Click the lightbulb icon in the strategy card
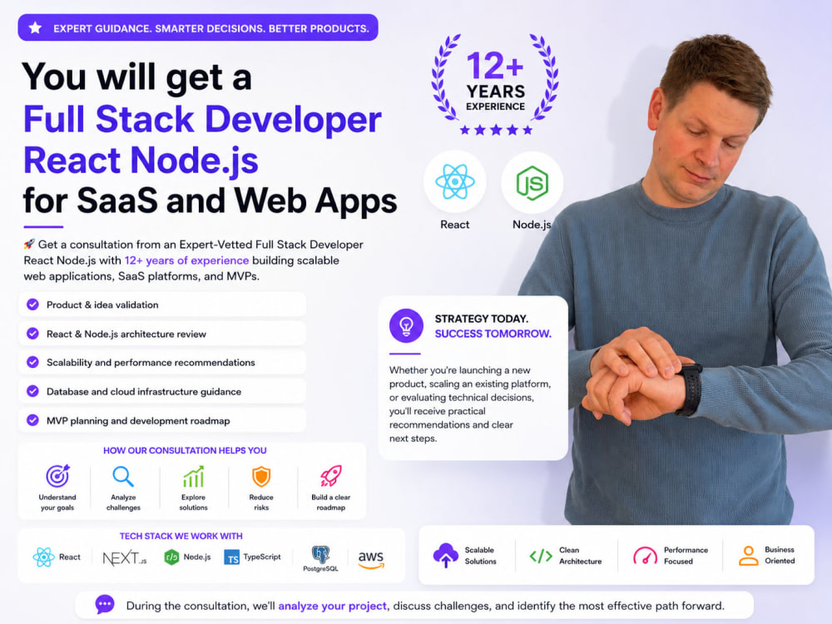 tap(407, 326)
